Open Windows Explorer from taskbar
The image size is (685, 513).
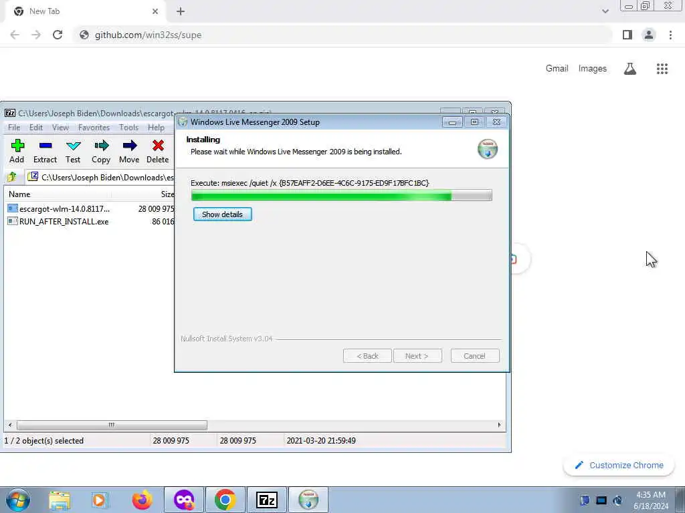pyautogui.click(x=60, y=500)
